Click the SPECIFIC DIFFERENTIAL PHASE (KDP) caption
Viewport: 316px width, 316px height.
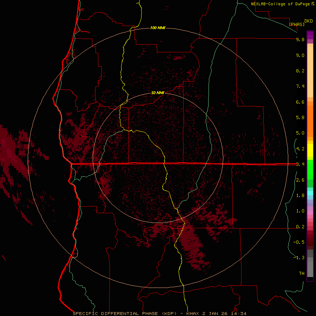125,314
